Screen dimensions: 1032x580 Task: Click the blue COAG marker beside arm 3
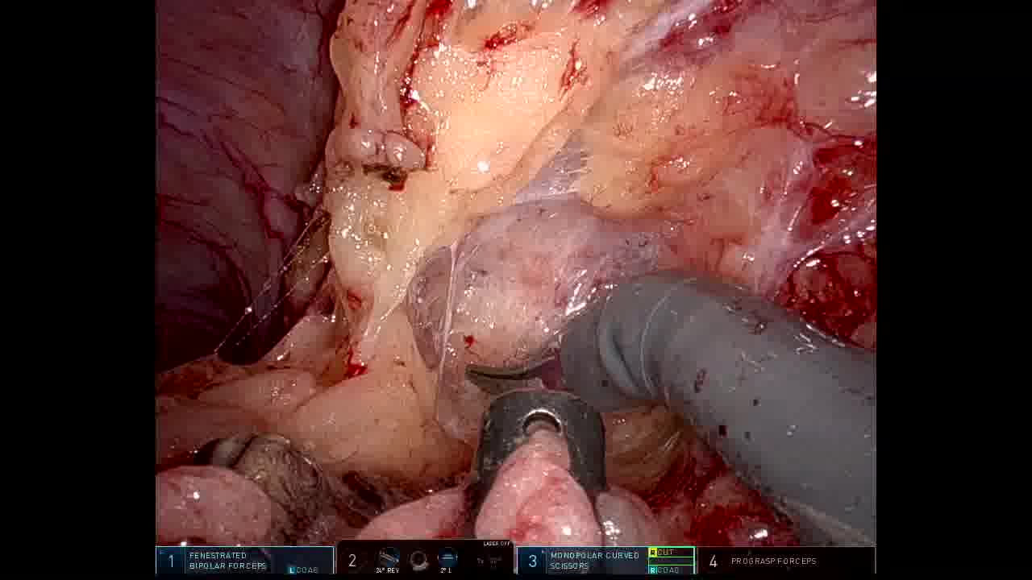(x=653, y=570)
